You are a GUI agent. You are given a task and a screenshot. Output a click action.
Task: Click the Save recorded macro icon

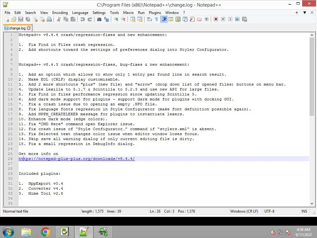[245, 19]
